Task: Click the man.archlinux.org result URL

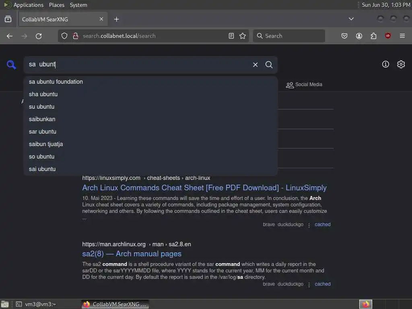Action: point(136,244)
